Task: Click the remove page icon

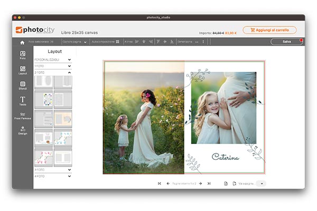Action: (x=234, y=184)
